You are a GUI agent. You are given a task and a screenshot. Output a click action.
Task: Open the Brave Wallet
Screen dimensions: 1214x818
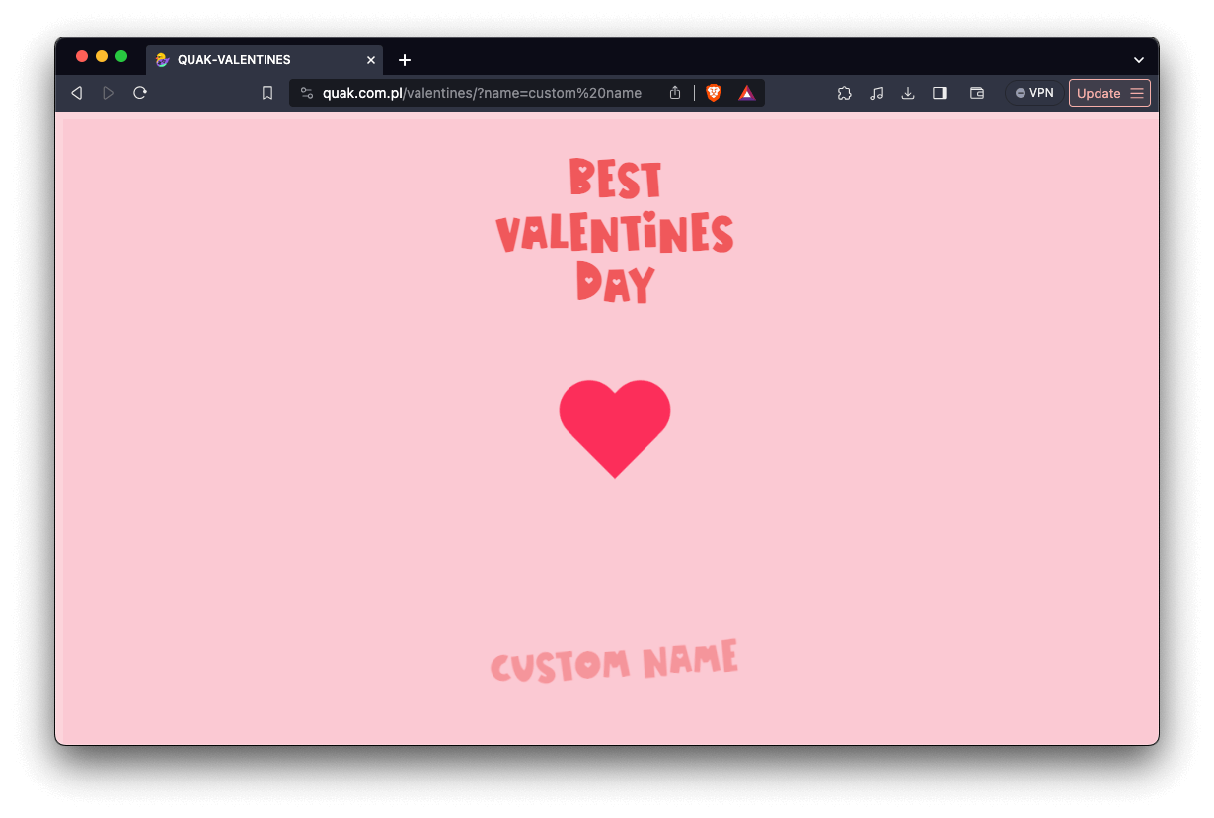click(976, 92)
